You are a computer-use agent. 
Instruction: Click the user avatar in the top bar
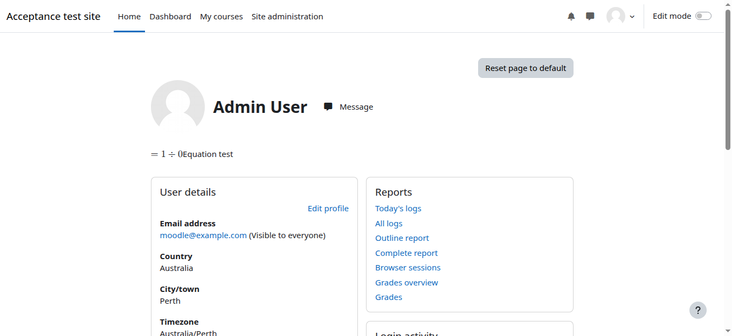tap(616, 17)
